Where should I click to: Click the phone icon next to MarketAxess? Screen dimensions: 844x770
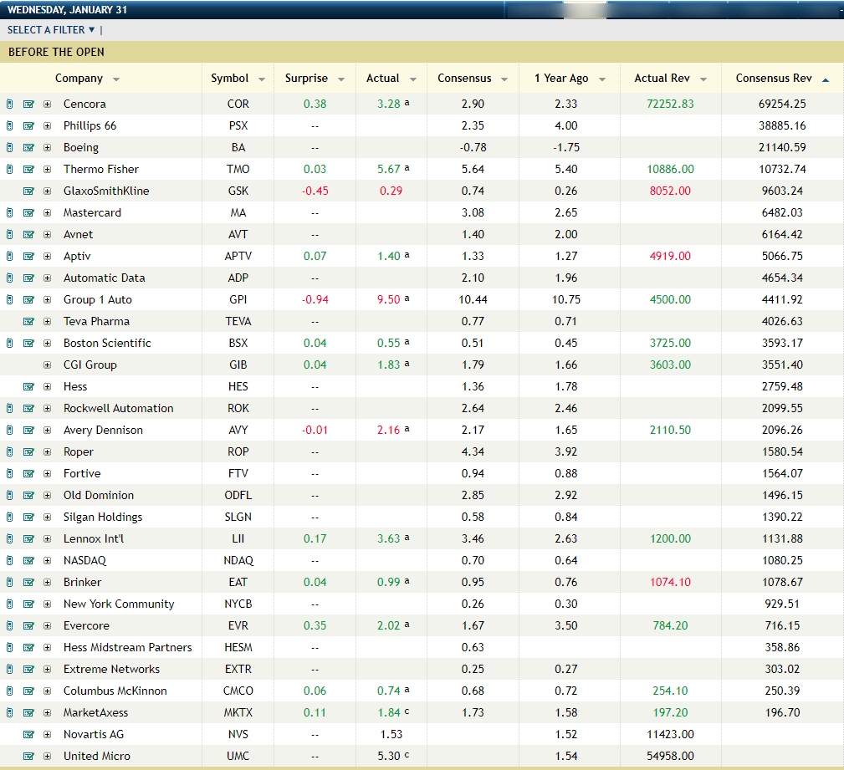pos(9,712)
